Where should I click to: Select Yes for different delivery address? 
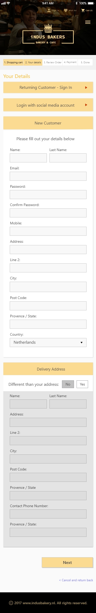click(82, 384)
